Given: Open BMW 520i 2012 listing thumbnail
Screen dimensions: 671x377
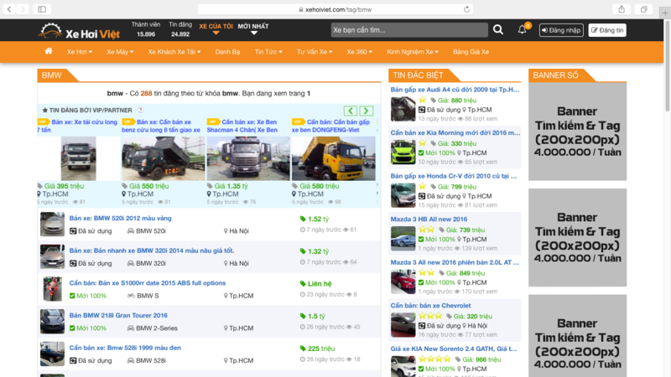Looking at the screenshot, I should point(52,224).
